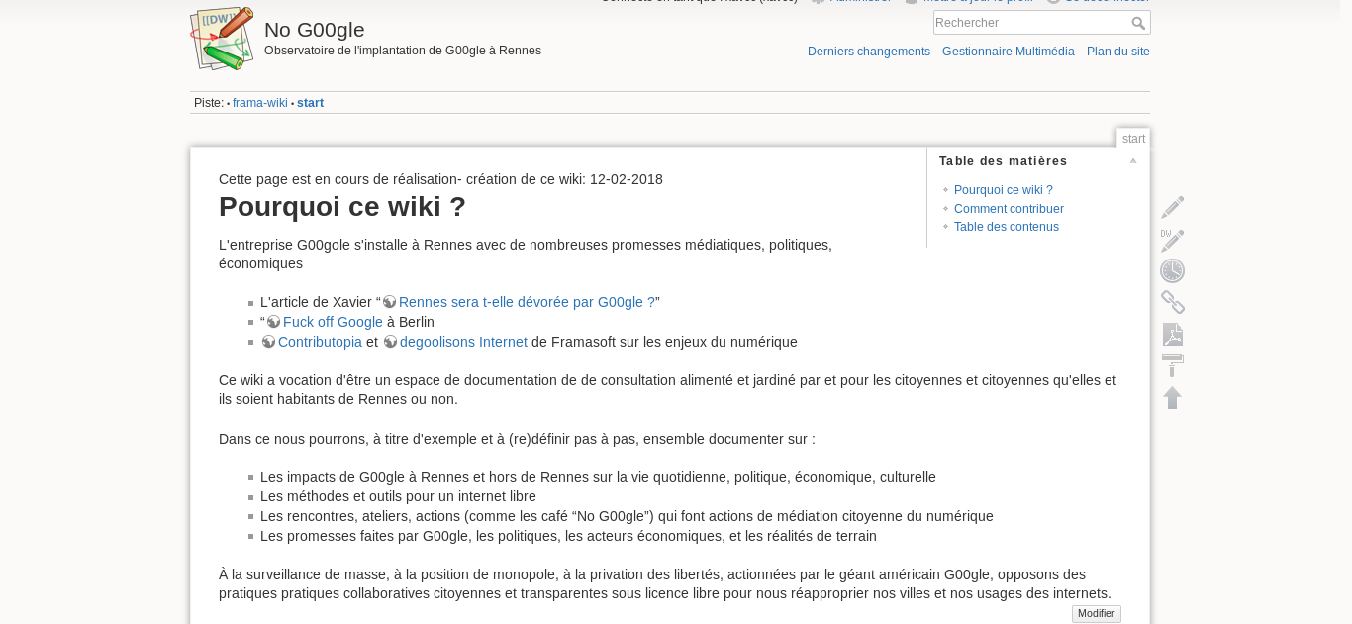
Task: Follow the Contributopia link
Action: (x=320, y=342)
